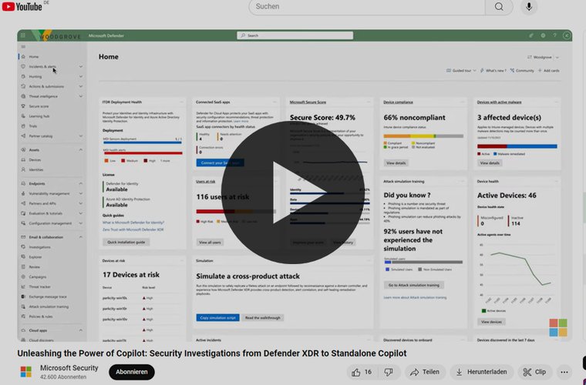Click the app launcher grid icon in Defender

(23, 35)
